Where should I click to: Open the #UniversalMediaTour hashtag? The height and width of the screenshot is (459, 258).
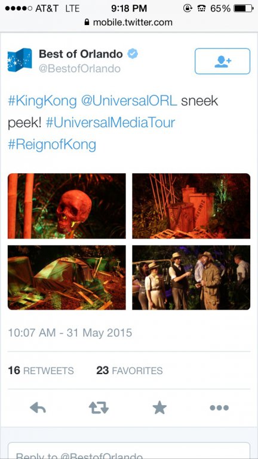(110, 123)
